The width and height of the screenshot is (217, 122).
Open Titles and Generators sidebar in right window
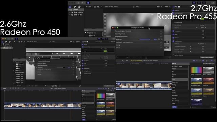coord(79,7)
